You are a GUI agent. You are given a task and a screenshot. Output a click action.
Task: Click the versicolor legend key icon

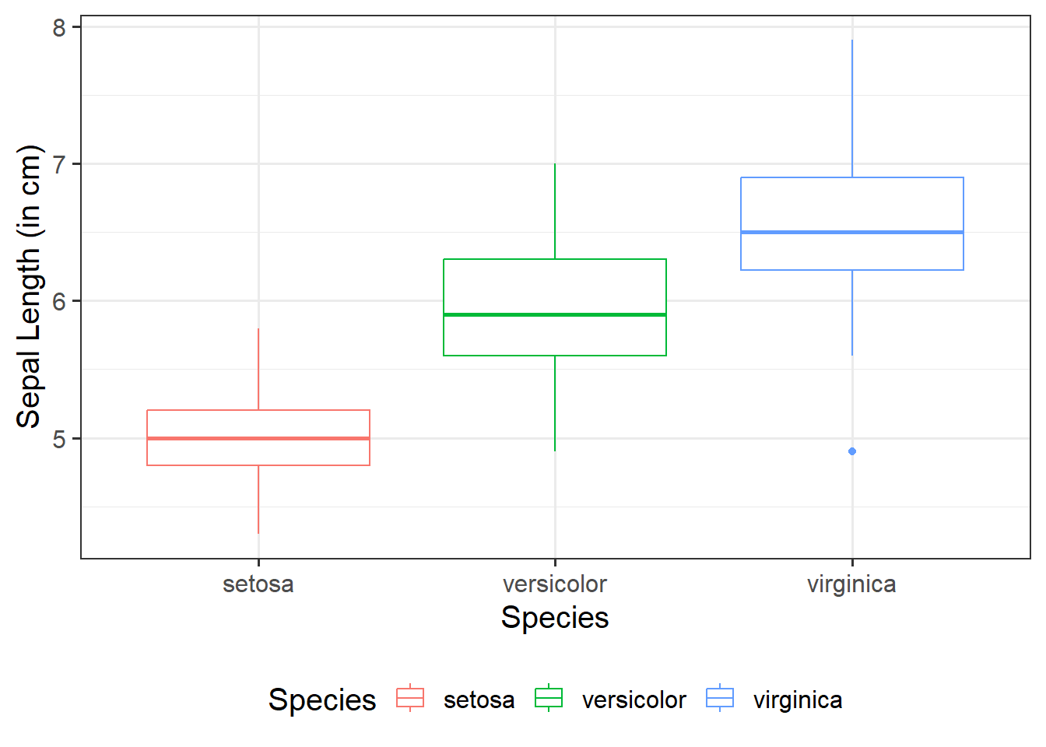coord(549,698)
